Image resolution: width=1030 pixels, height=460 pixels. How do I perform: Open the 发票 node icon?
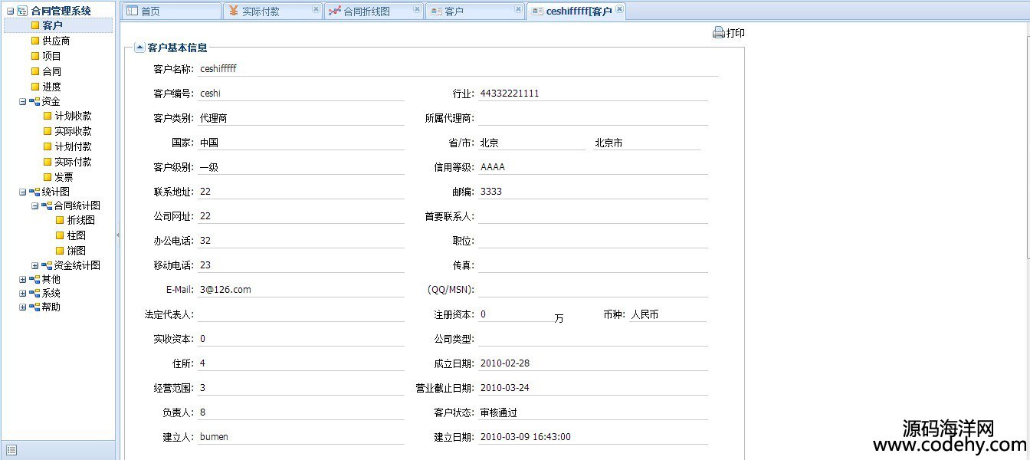pos(48,177)
